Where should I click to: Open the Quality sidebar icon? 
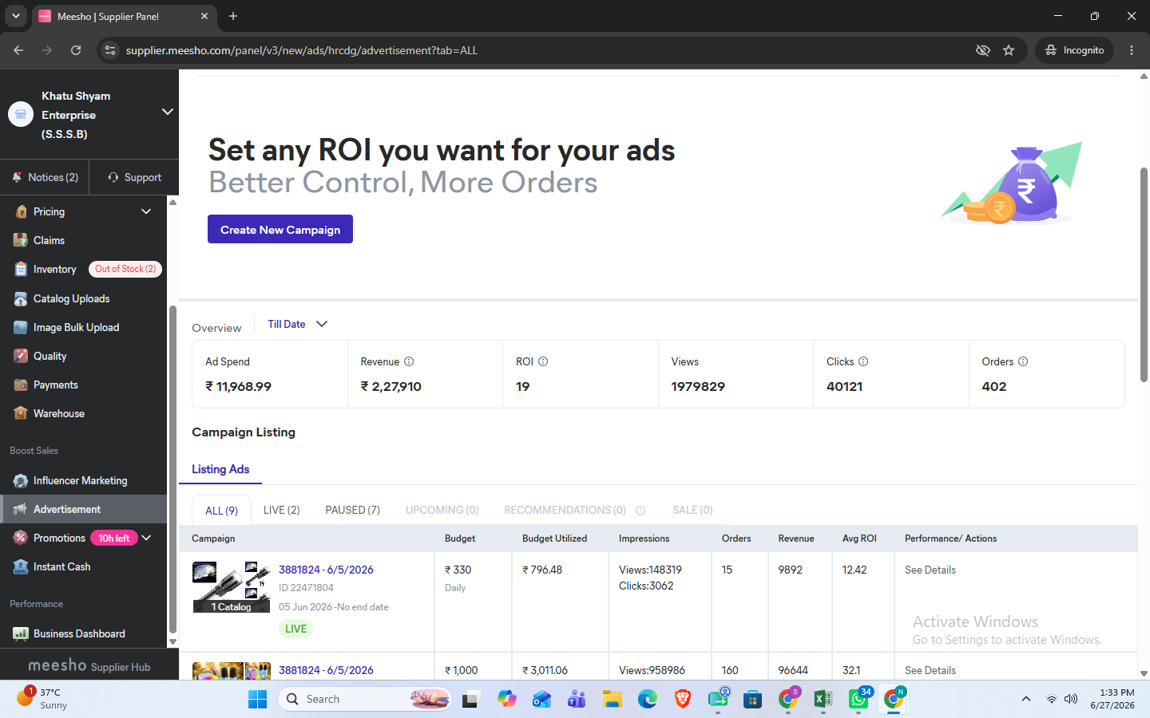tap(21, 356)
